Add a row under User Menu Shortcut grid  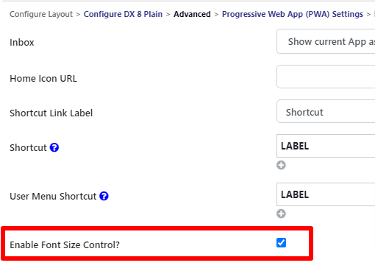click(x=281, y=214)
